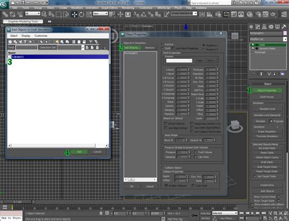Click the Rectangular Selection Region icon

click(x=59, y=15)
